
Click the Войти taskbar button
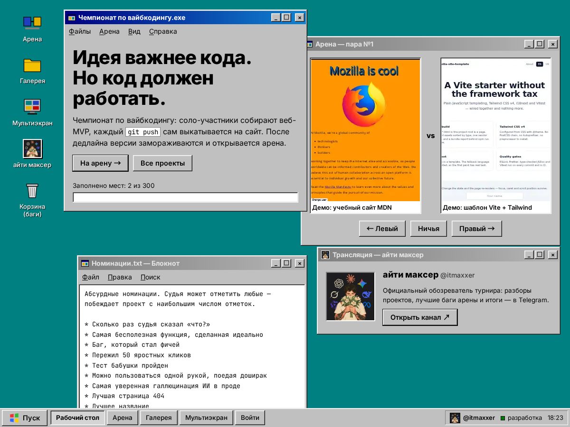(x=250, y=418)
